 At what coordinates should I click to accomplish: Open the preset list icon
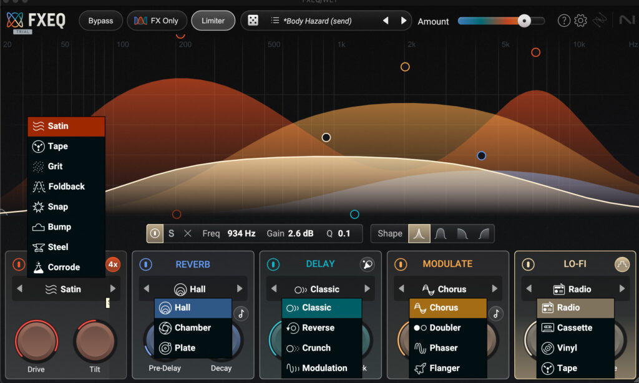click(275, 21)
